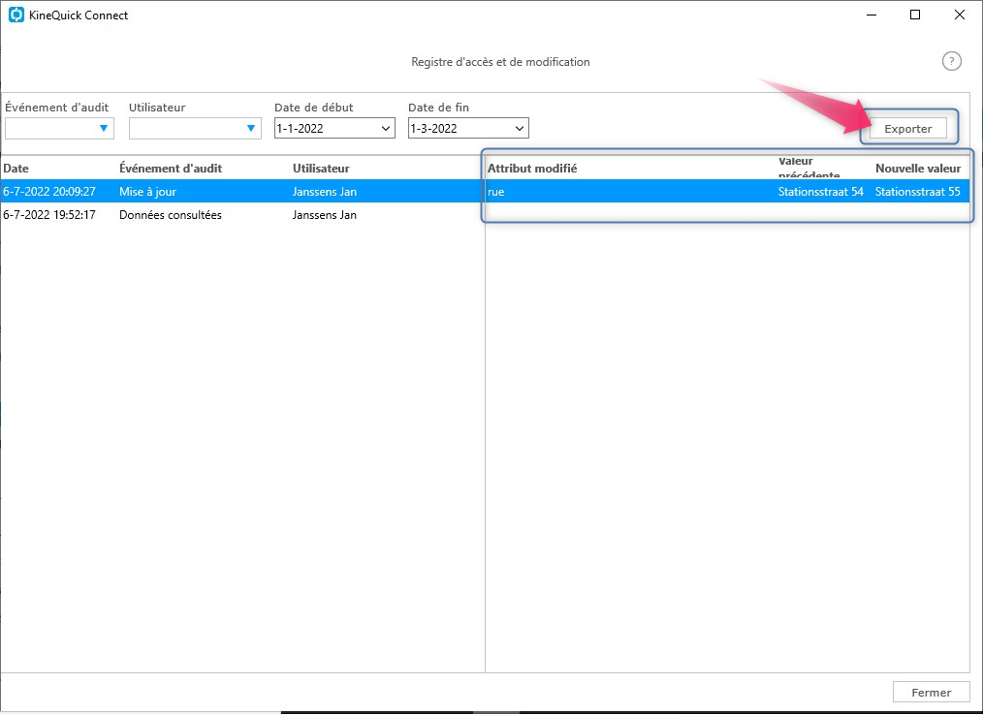The height and width of the screenshot is (714, 983).
Task: Click the Attribut modifié column header
Action: pyautogui.click(x=532, y=169)
